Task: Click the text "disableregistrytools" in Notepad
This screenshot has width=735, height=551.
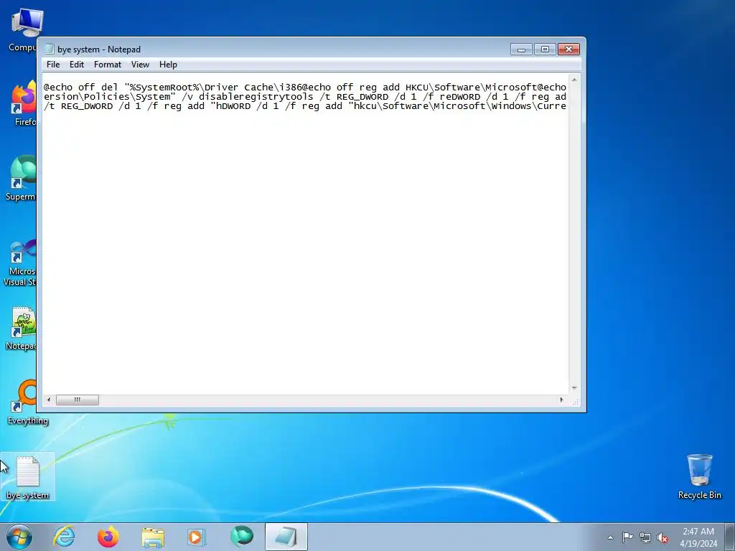Action: (256, 97)
